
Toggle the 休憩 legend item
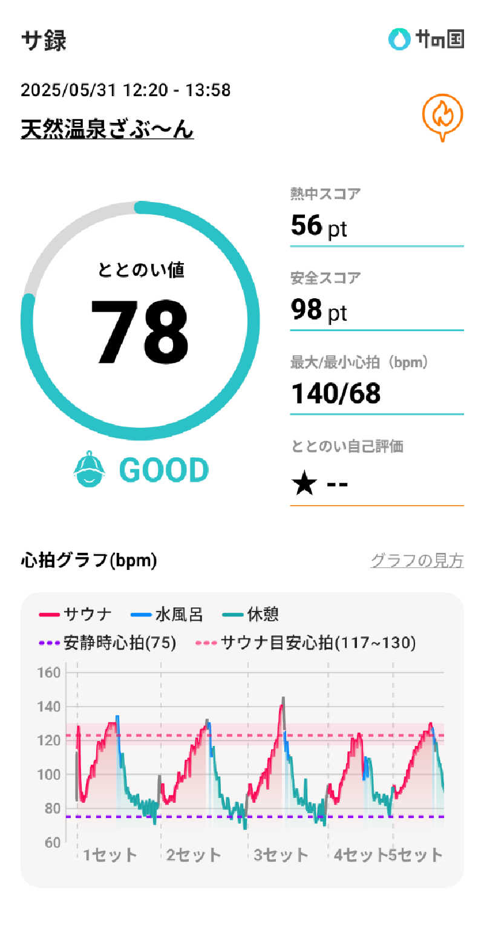click(x=251, y=615)
